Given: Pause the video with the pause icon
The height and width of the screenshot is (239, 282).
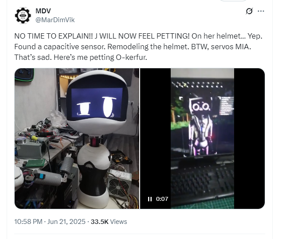Looking at the screenshot, I should [150, 199].
